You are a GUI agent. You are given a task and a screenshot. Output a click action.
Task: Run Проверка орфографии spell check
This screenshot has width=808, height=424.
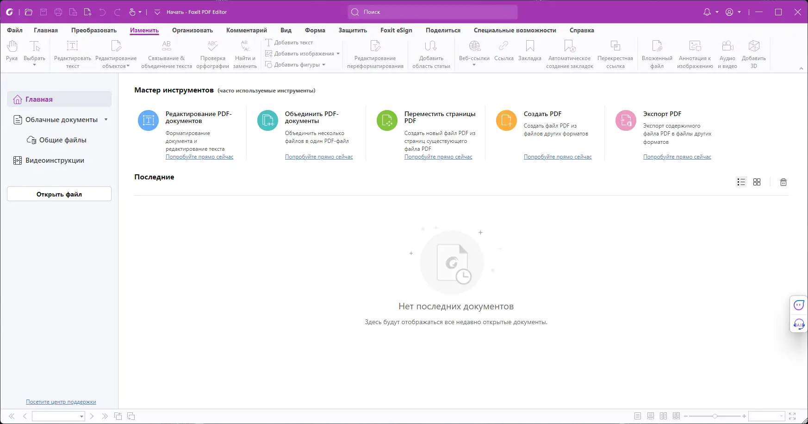(212, 54)
